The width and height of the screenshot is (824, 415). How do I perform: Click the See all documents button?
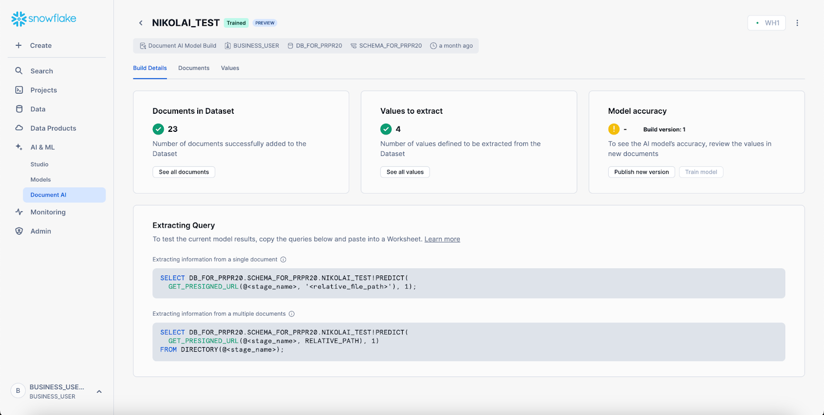pyautogui.click(x=184, y=172)
